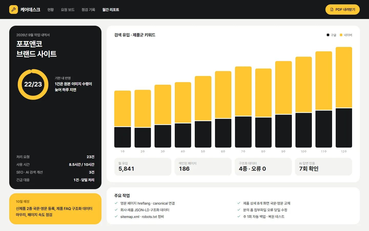Select the 12주 bar in the chart

point(344,97)
